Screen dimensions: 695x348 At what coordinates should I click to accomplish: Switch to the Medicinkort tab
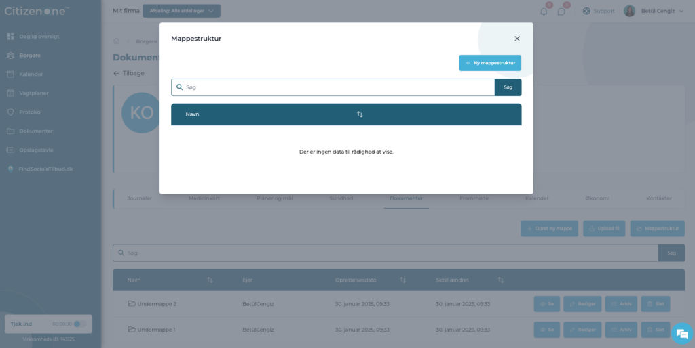point(204,198)
